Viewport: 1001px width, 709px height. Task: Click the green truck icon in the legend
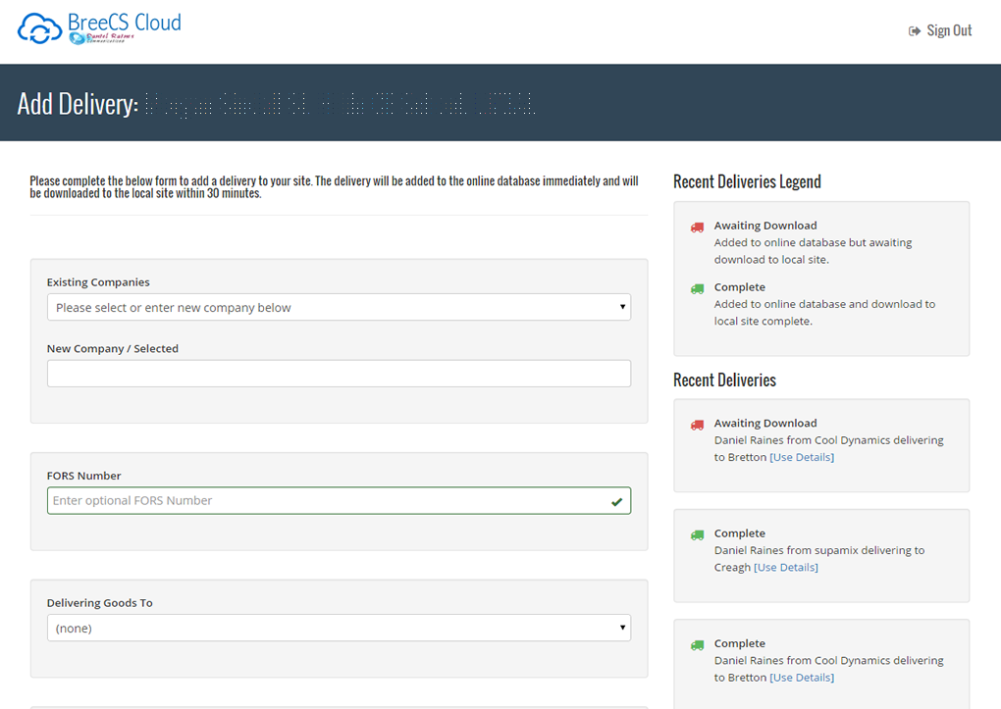coord(697,288)
